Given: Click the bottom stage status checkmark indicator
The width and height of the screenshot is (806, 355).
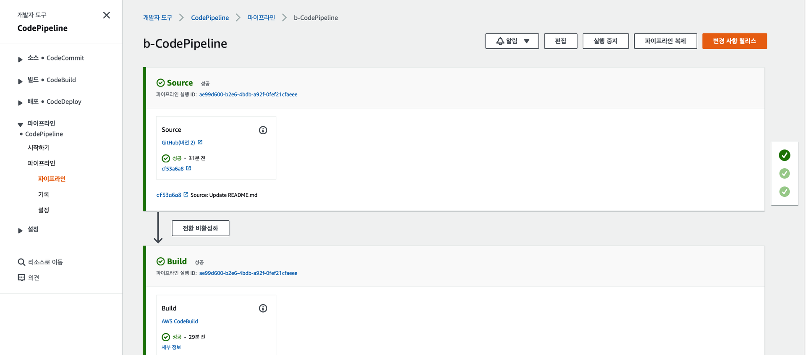Looking at the screenshot, I should pyautogui.click(x=784, y=192).
